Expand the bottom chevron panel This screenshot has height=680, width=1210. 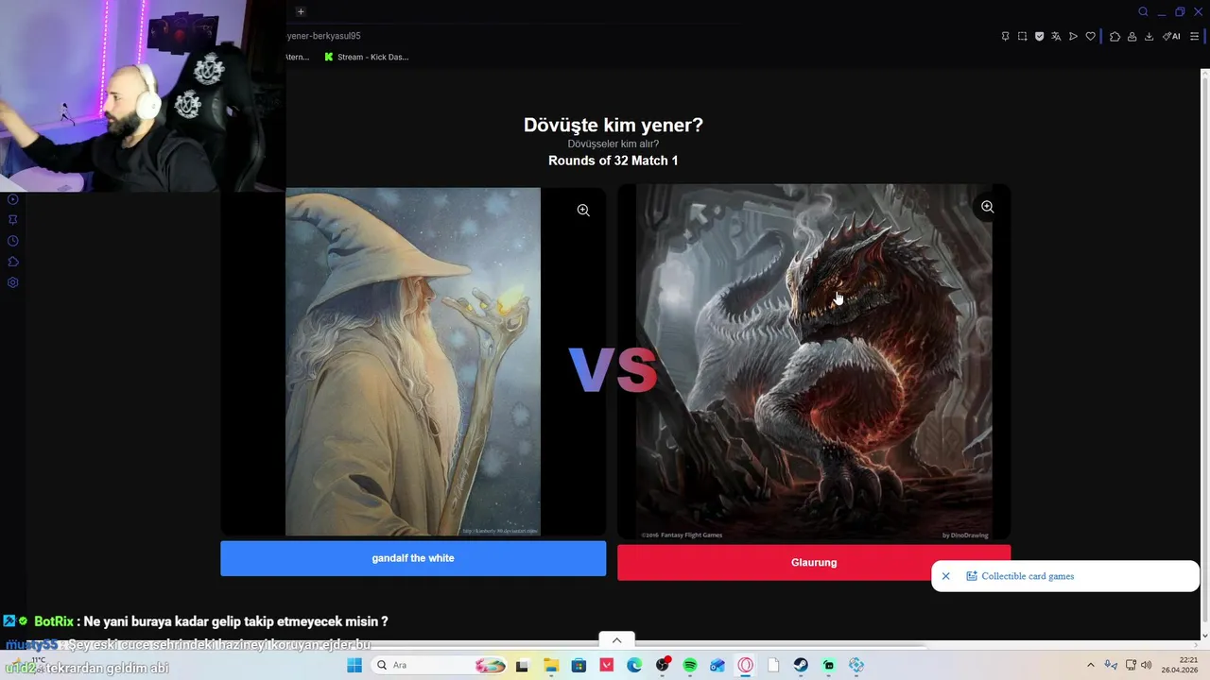tap(616, 640)
